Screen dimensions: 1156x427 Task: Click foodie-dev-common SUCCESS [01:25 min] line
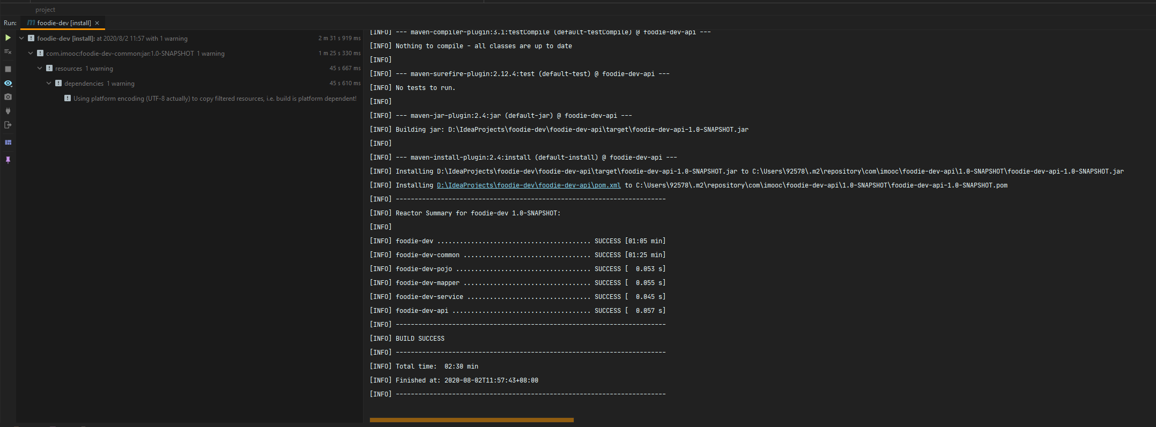(x=517, y=255)
